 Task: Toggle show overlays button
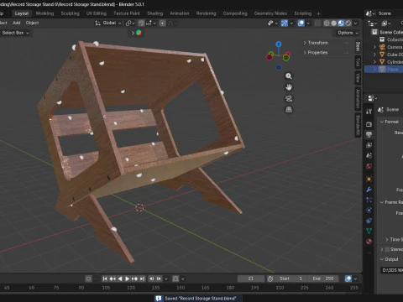[x=301, y=23]
